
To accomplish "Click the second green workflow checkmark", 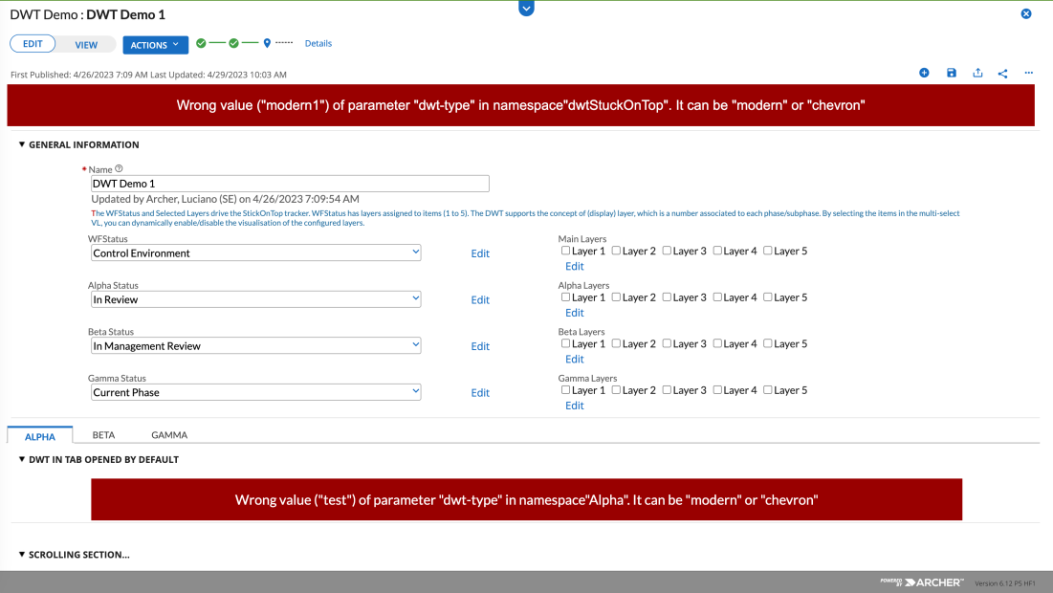I will coord(233,43).
